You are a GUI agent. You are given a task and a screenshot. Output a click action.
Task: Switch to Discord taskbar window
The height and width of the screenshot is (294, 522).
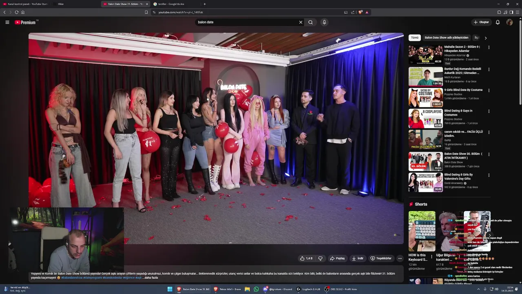click(278, 289)
